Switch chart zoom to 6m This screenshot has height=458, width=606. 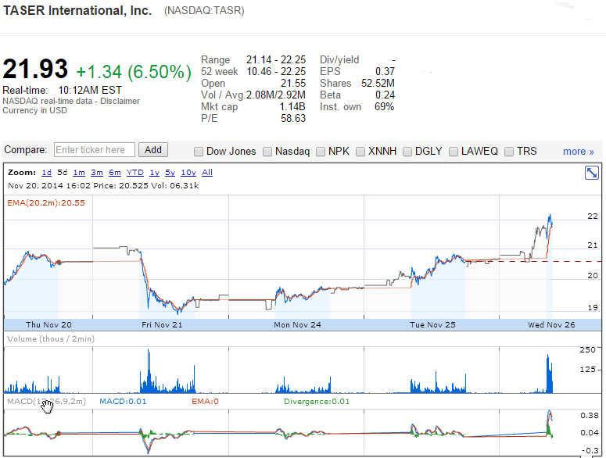click(115, 172)
